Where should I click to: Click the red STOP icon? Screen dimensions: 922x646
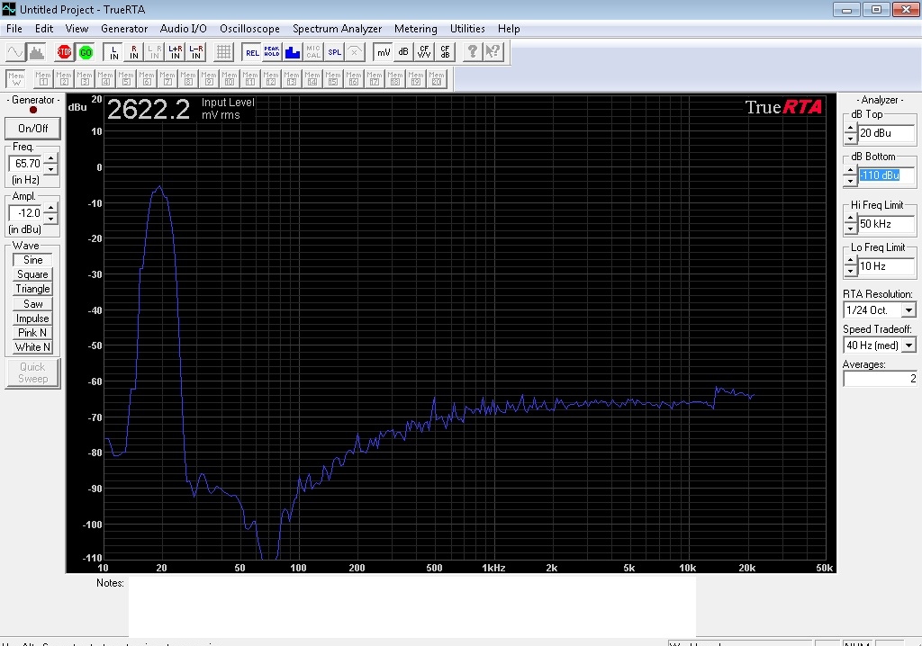64,52
